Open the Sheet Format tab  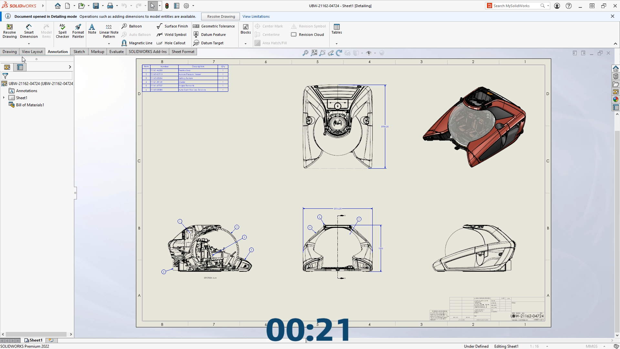coord(183,52)
